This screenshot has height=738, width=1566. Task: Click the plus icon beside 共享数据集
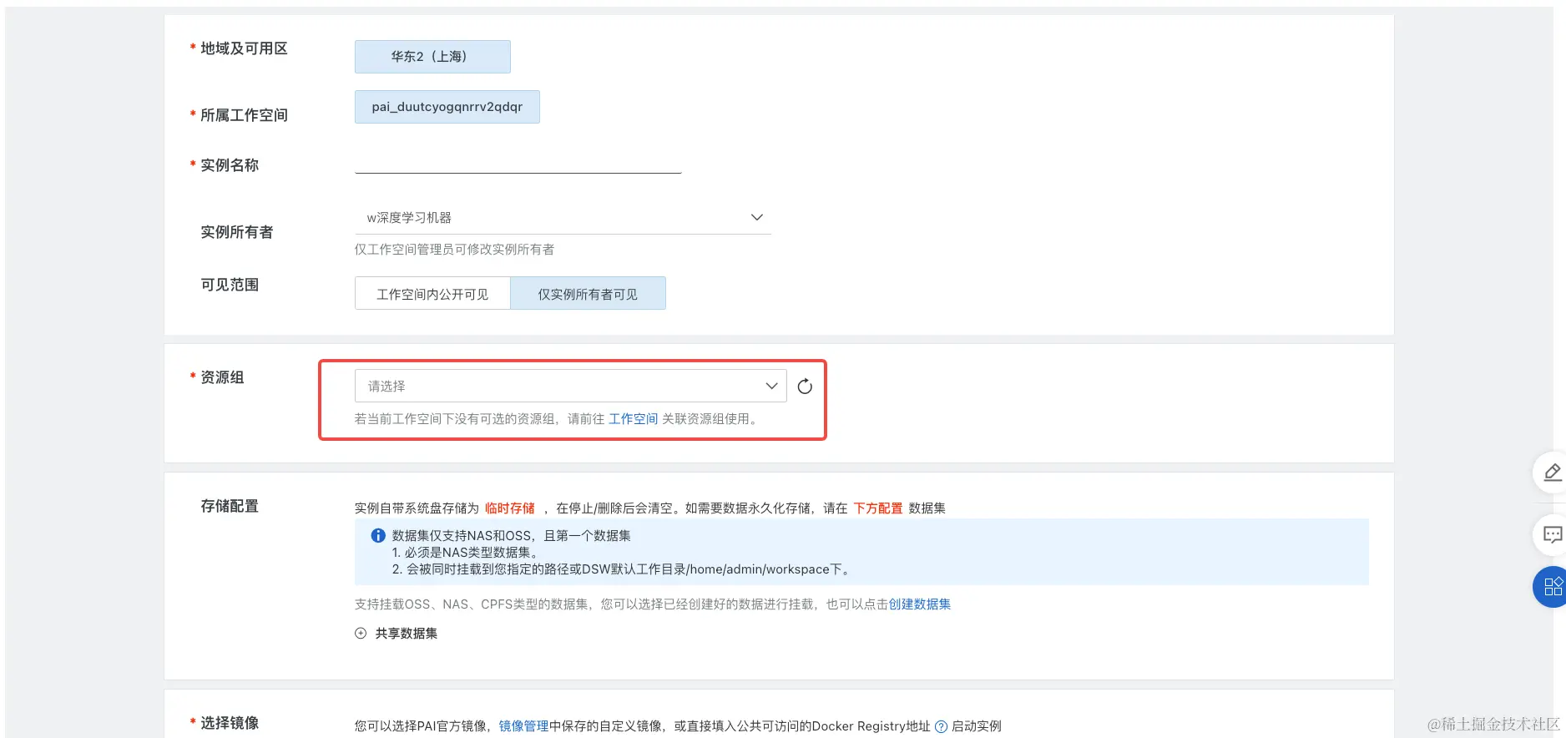[x=361, y=634]
